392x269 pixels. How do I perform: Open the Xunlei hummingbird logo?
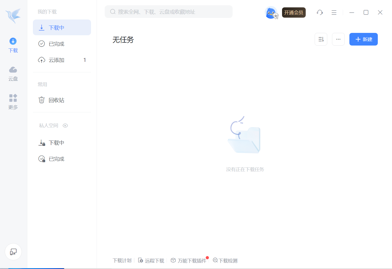coord(13,15)
